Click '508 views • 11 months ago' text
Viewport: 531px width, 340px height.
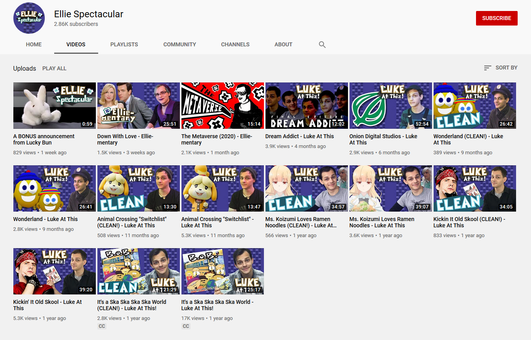click(x=128, y=236)
